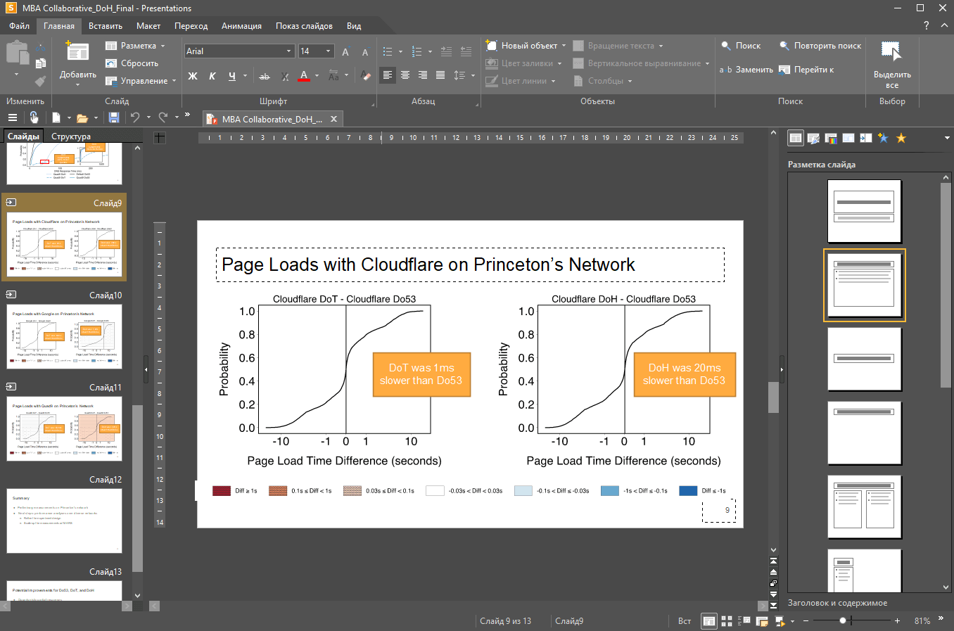Screen dimensions: 954x631
Task: Click the Copy icon in Изменить group
Action: (40, 63)
